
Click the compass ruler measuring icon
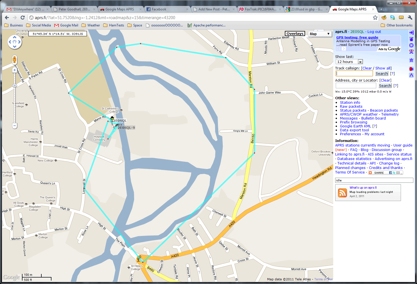tap(411, 75)
